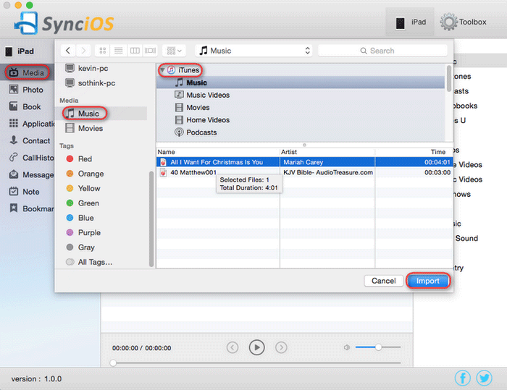Open the Music location popup

pos(253,51)
